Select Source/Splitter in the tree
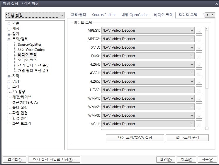 [30, 44]
